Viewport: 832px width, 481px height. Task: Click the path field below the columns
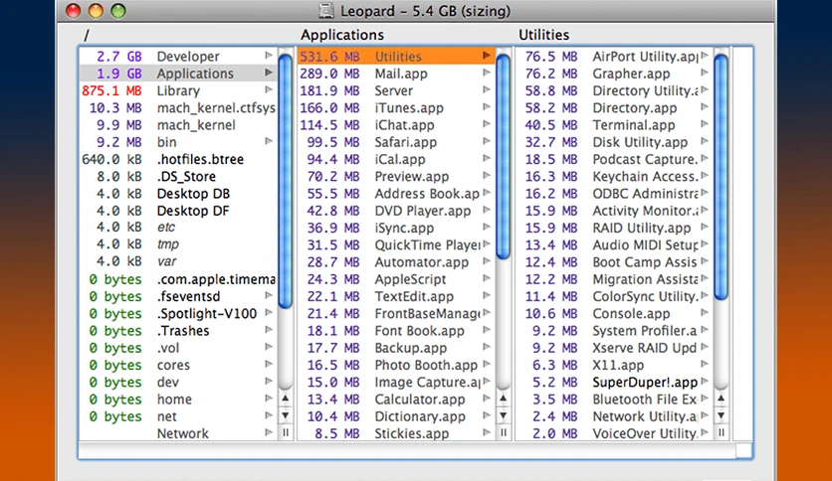[407, 451]
